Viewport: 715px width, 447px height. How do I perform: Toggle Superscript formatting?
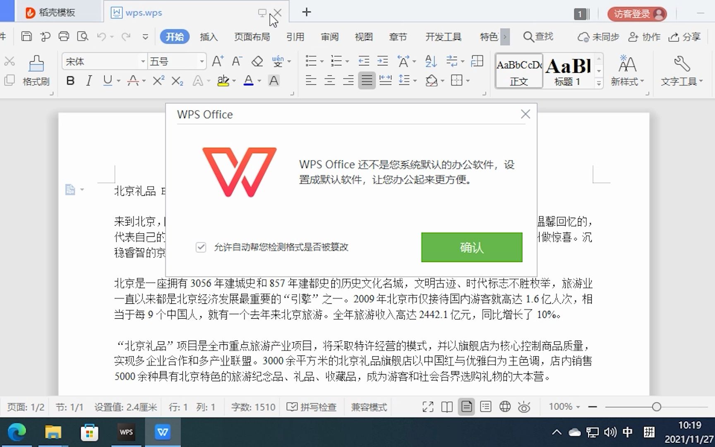click(158, 81)
